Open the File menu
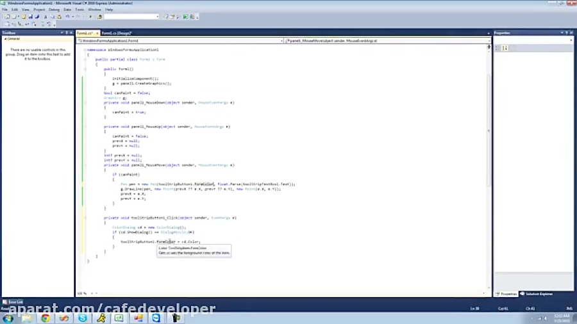Screen dimensions: 577x324 point(4,10)
